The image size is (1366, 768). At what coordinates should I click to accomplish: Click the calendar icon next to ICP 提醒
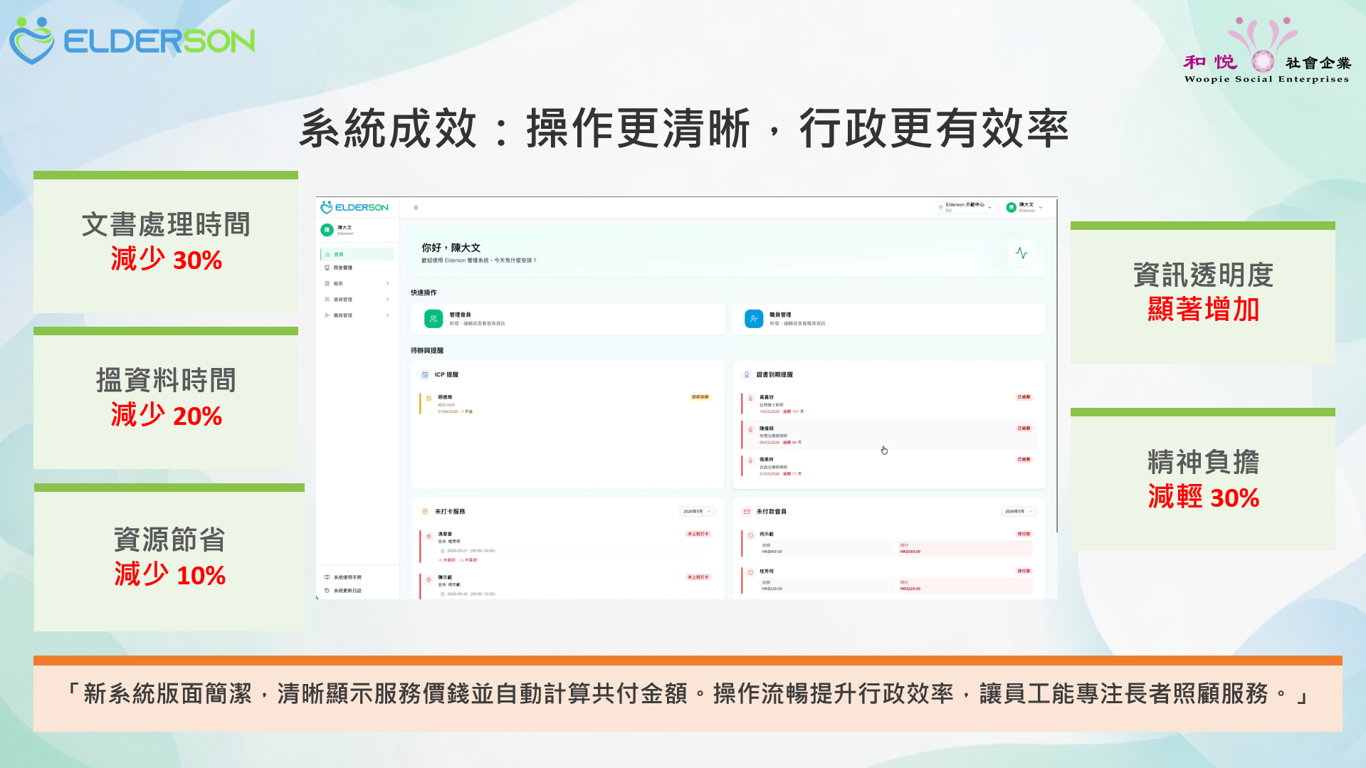(425, 375)
